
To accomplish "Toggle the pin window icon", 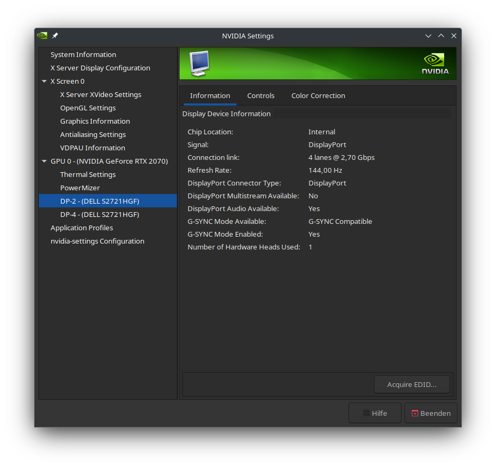I will point(55,35).
